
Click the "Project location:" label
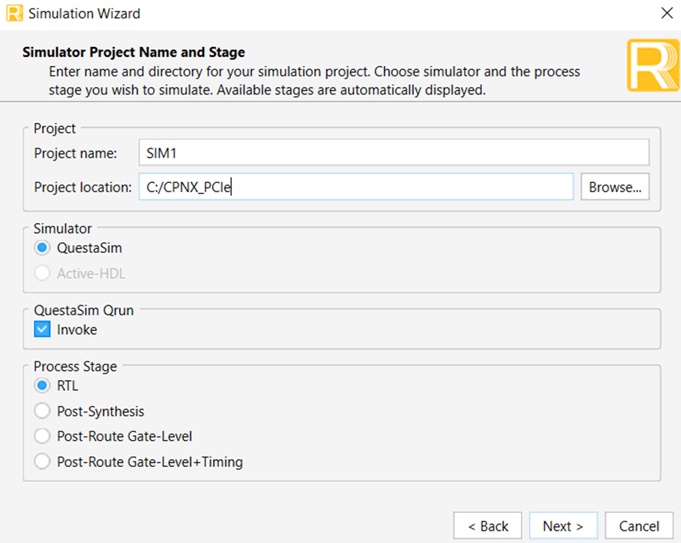coord(83,187)
